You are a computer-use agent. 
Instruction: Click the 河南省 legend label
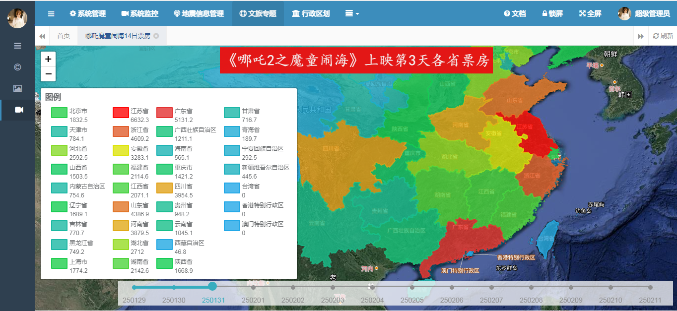tap(139, 224)
